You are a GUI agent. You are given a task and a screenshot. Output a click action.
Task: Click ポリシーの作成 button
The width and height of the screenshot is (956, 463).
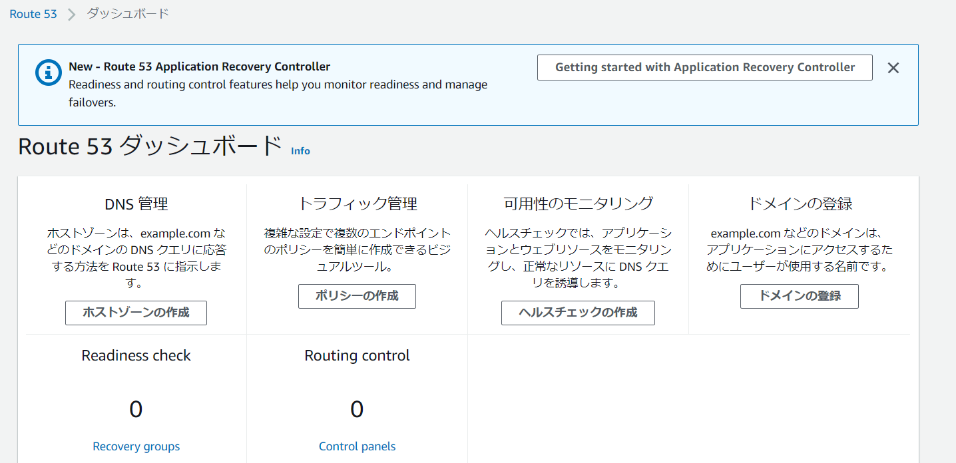point(357,296)
